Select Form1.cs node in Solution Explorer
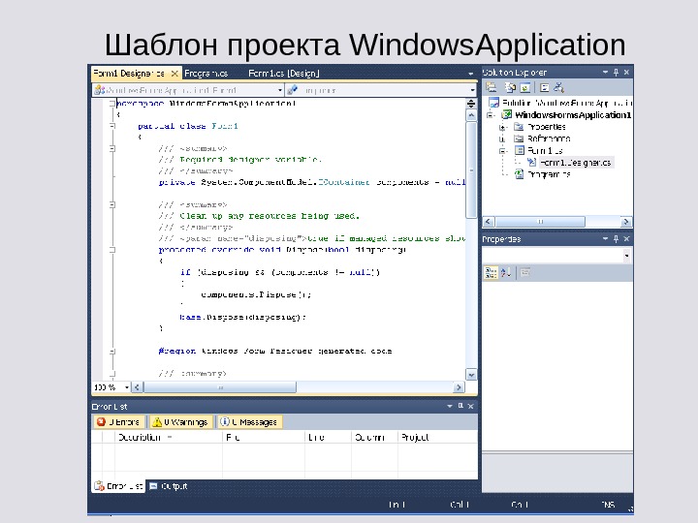 pyautogui.click(x=545, y=150)
